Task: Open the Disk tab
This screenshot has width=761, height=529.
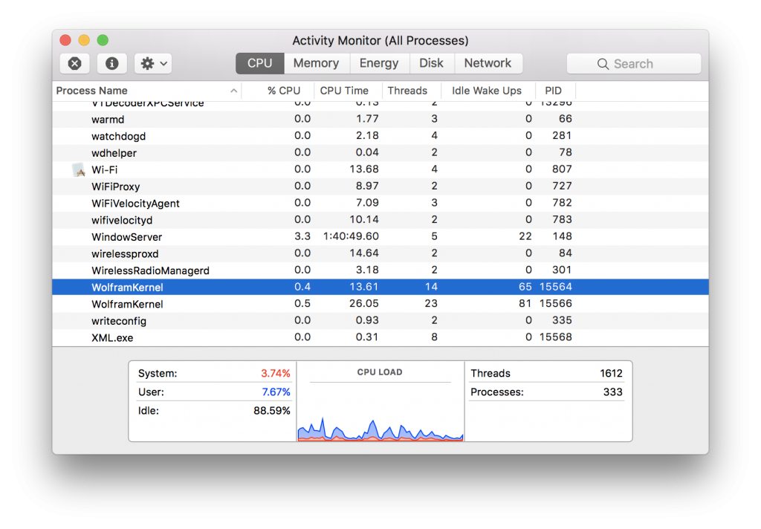Action: pos(431,64)
